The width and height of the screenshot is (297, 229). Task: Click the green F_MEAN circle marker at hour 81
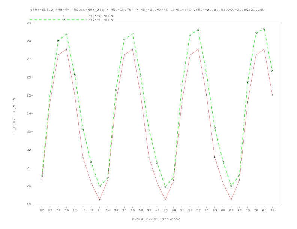264,29
